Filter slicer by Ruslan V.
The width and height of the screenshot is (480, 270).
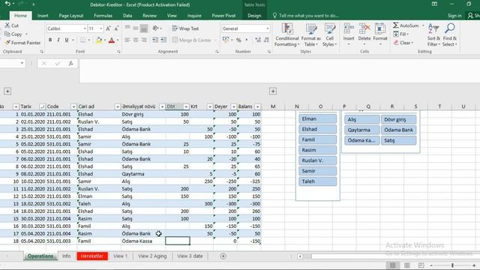tap(318, 160)
